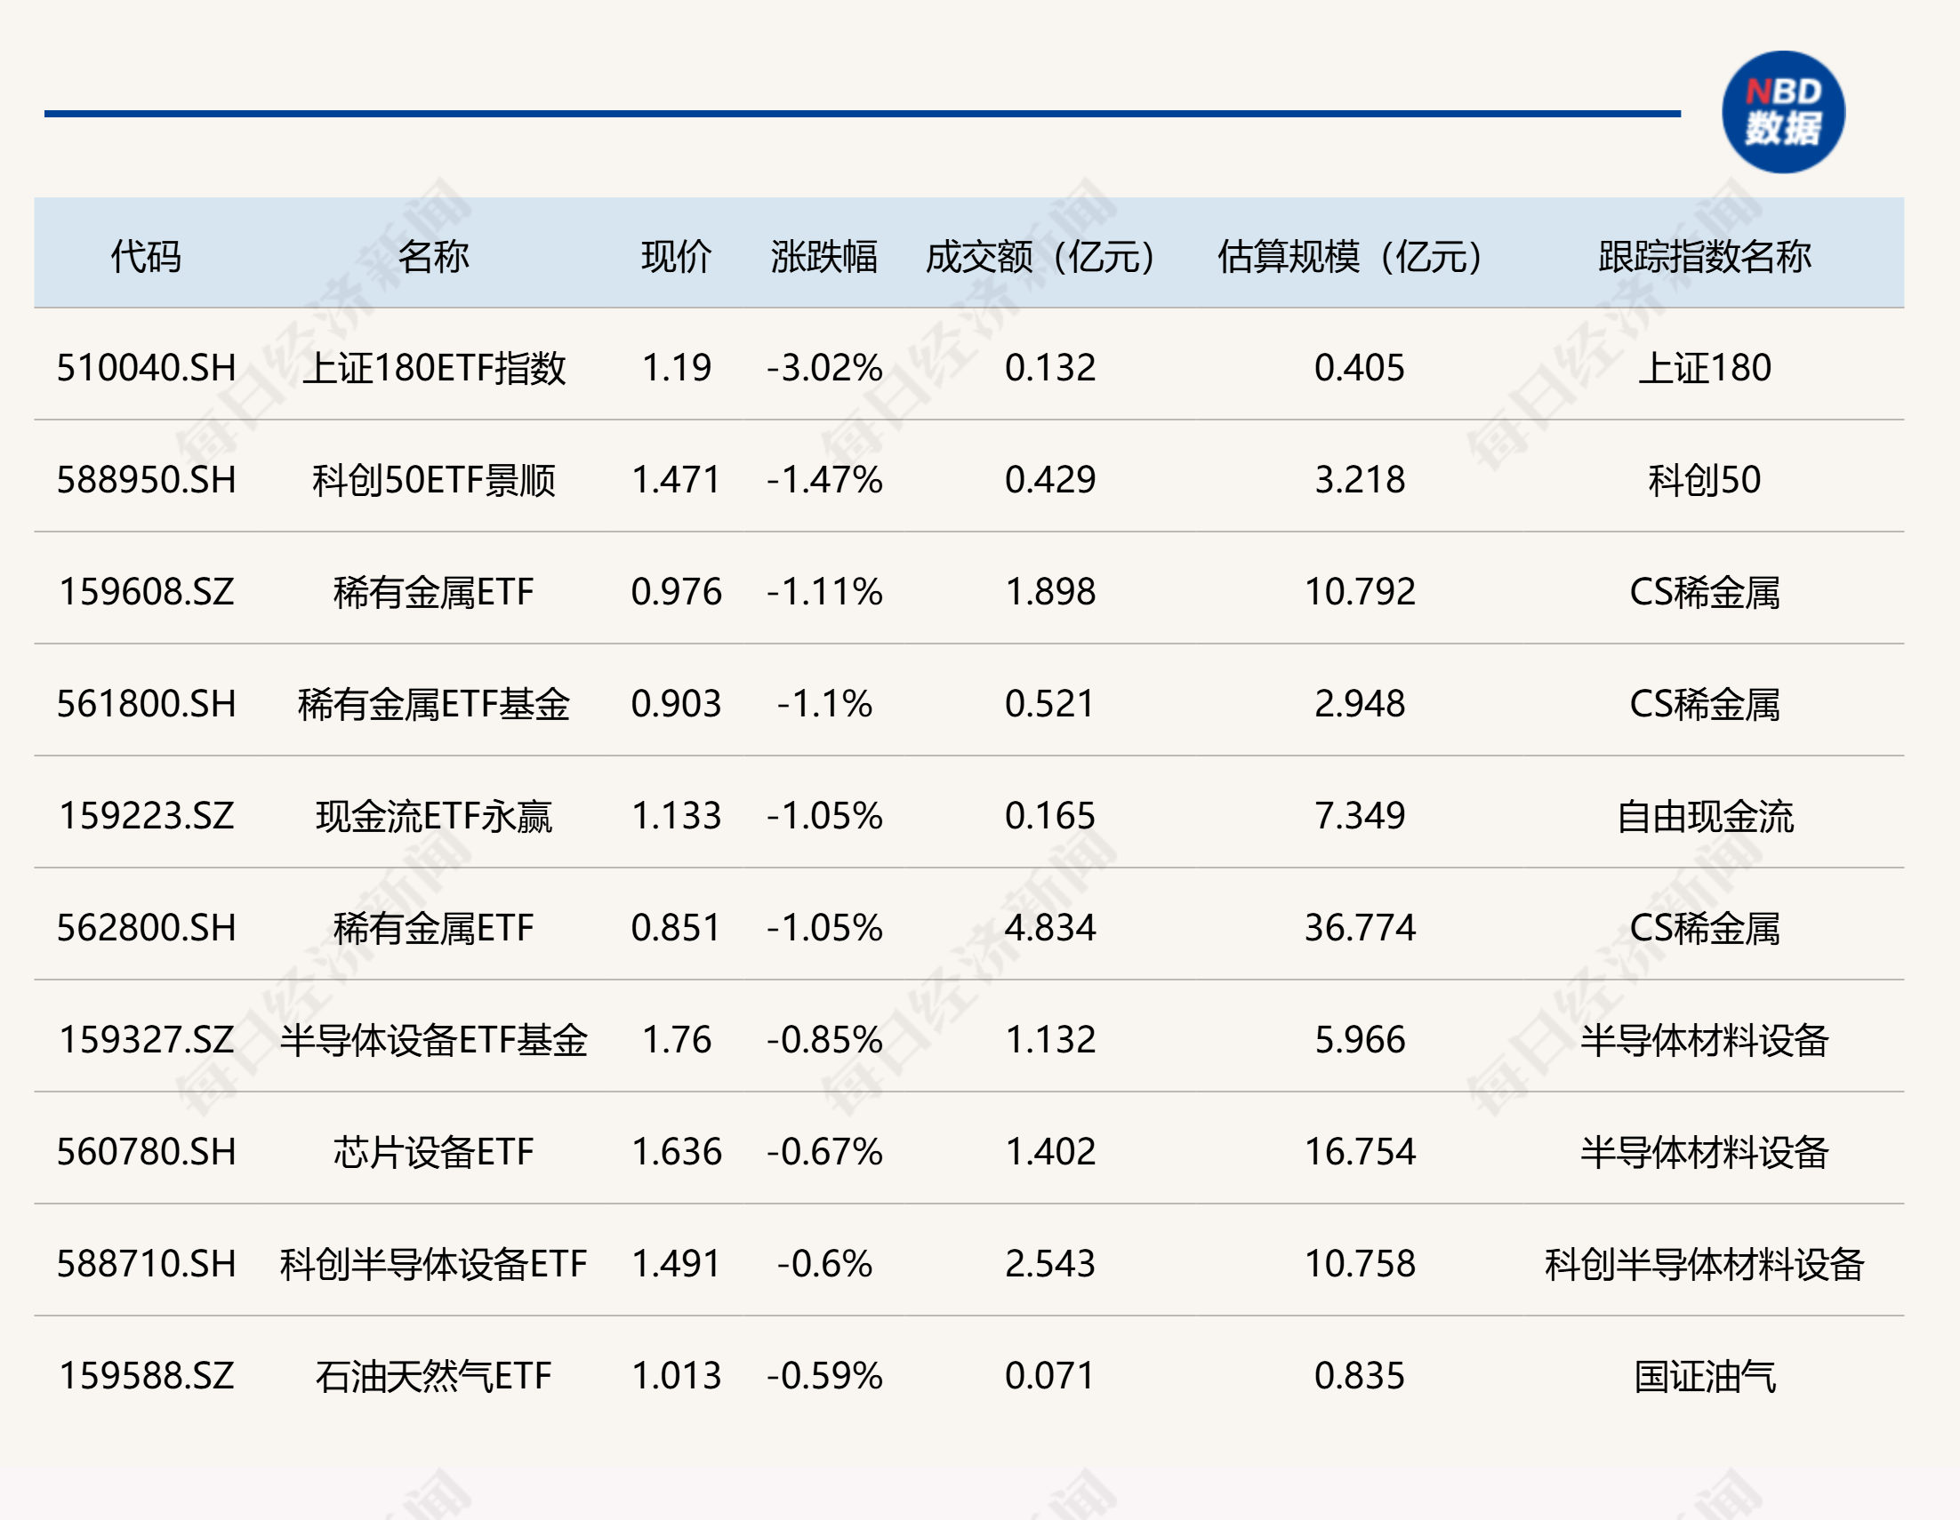Image resolution: width=1960 pixels, height=1520 pixels.
Task: Select fund code 510040.SH
Action: pos(146,368)
